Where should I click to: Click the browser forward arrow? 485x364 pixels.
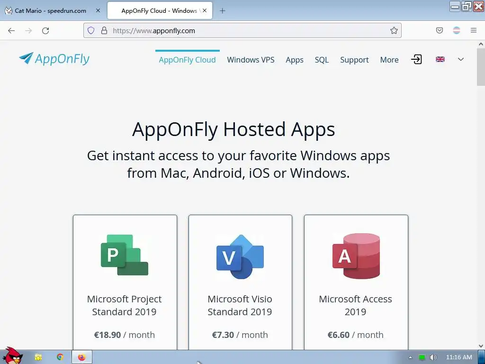coord(28,31)
